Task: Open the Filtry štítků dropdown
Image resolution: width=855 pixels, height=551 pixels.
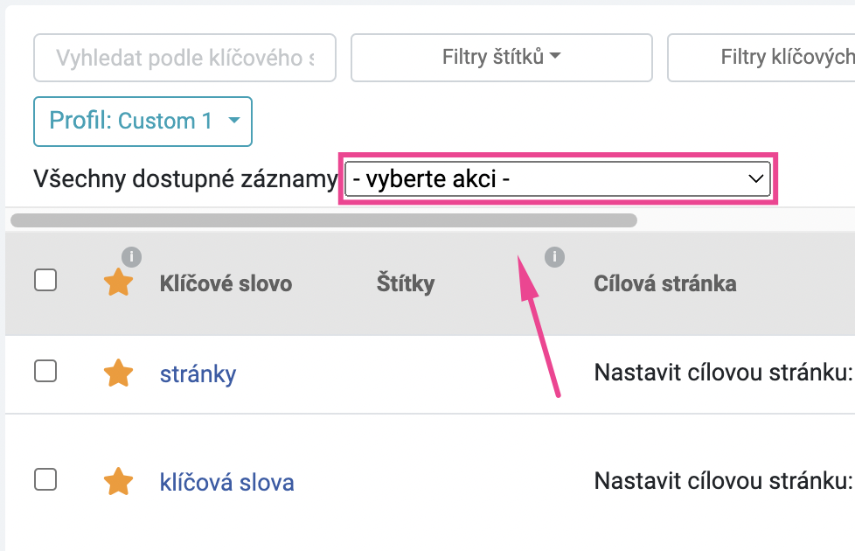Action: (x=502, y=58)
